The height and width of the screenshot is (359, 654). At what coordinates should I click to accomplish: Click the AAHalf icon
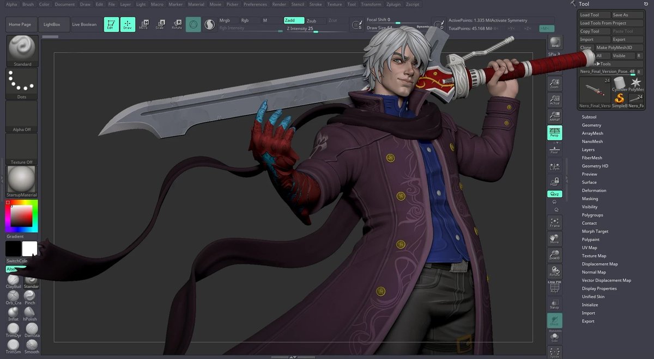554,116
